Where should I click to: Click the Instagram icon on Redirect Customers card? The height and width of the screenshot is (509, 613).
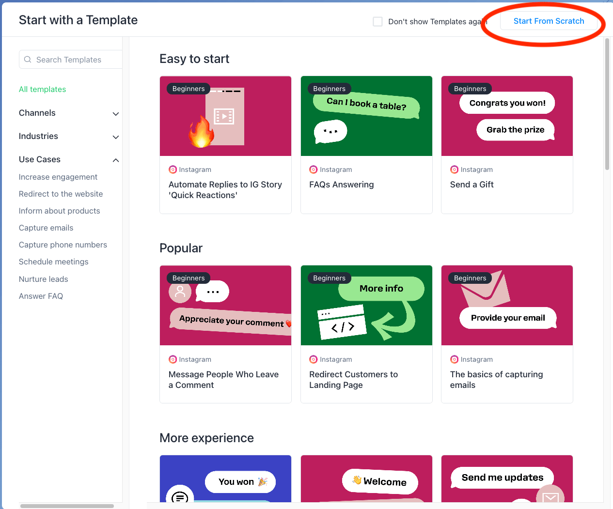(x=314, y=359)
